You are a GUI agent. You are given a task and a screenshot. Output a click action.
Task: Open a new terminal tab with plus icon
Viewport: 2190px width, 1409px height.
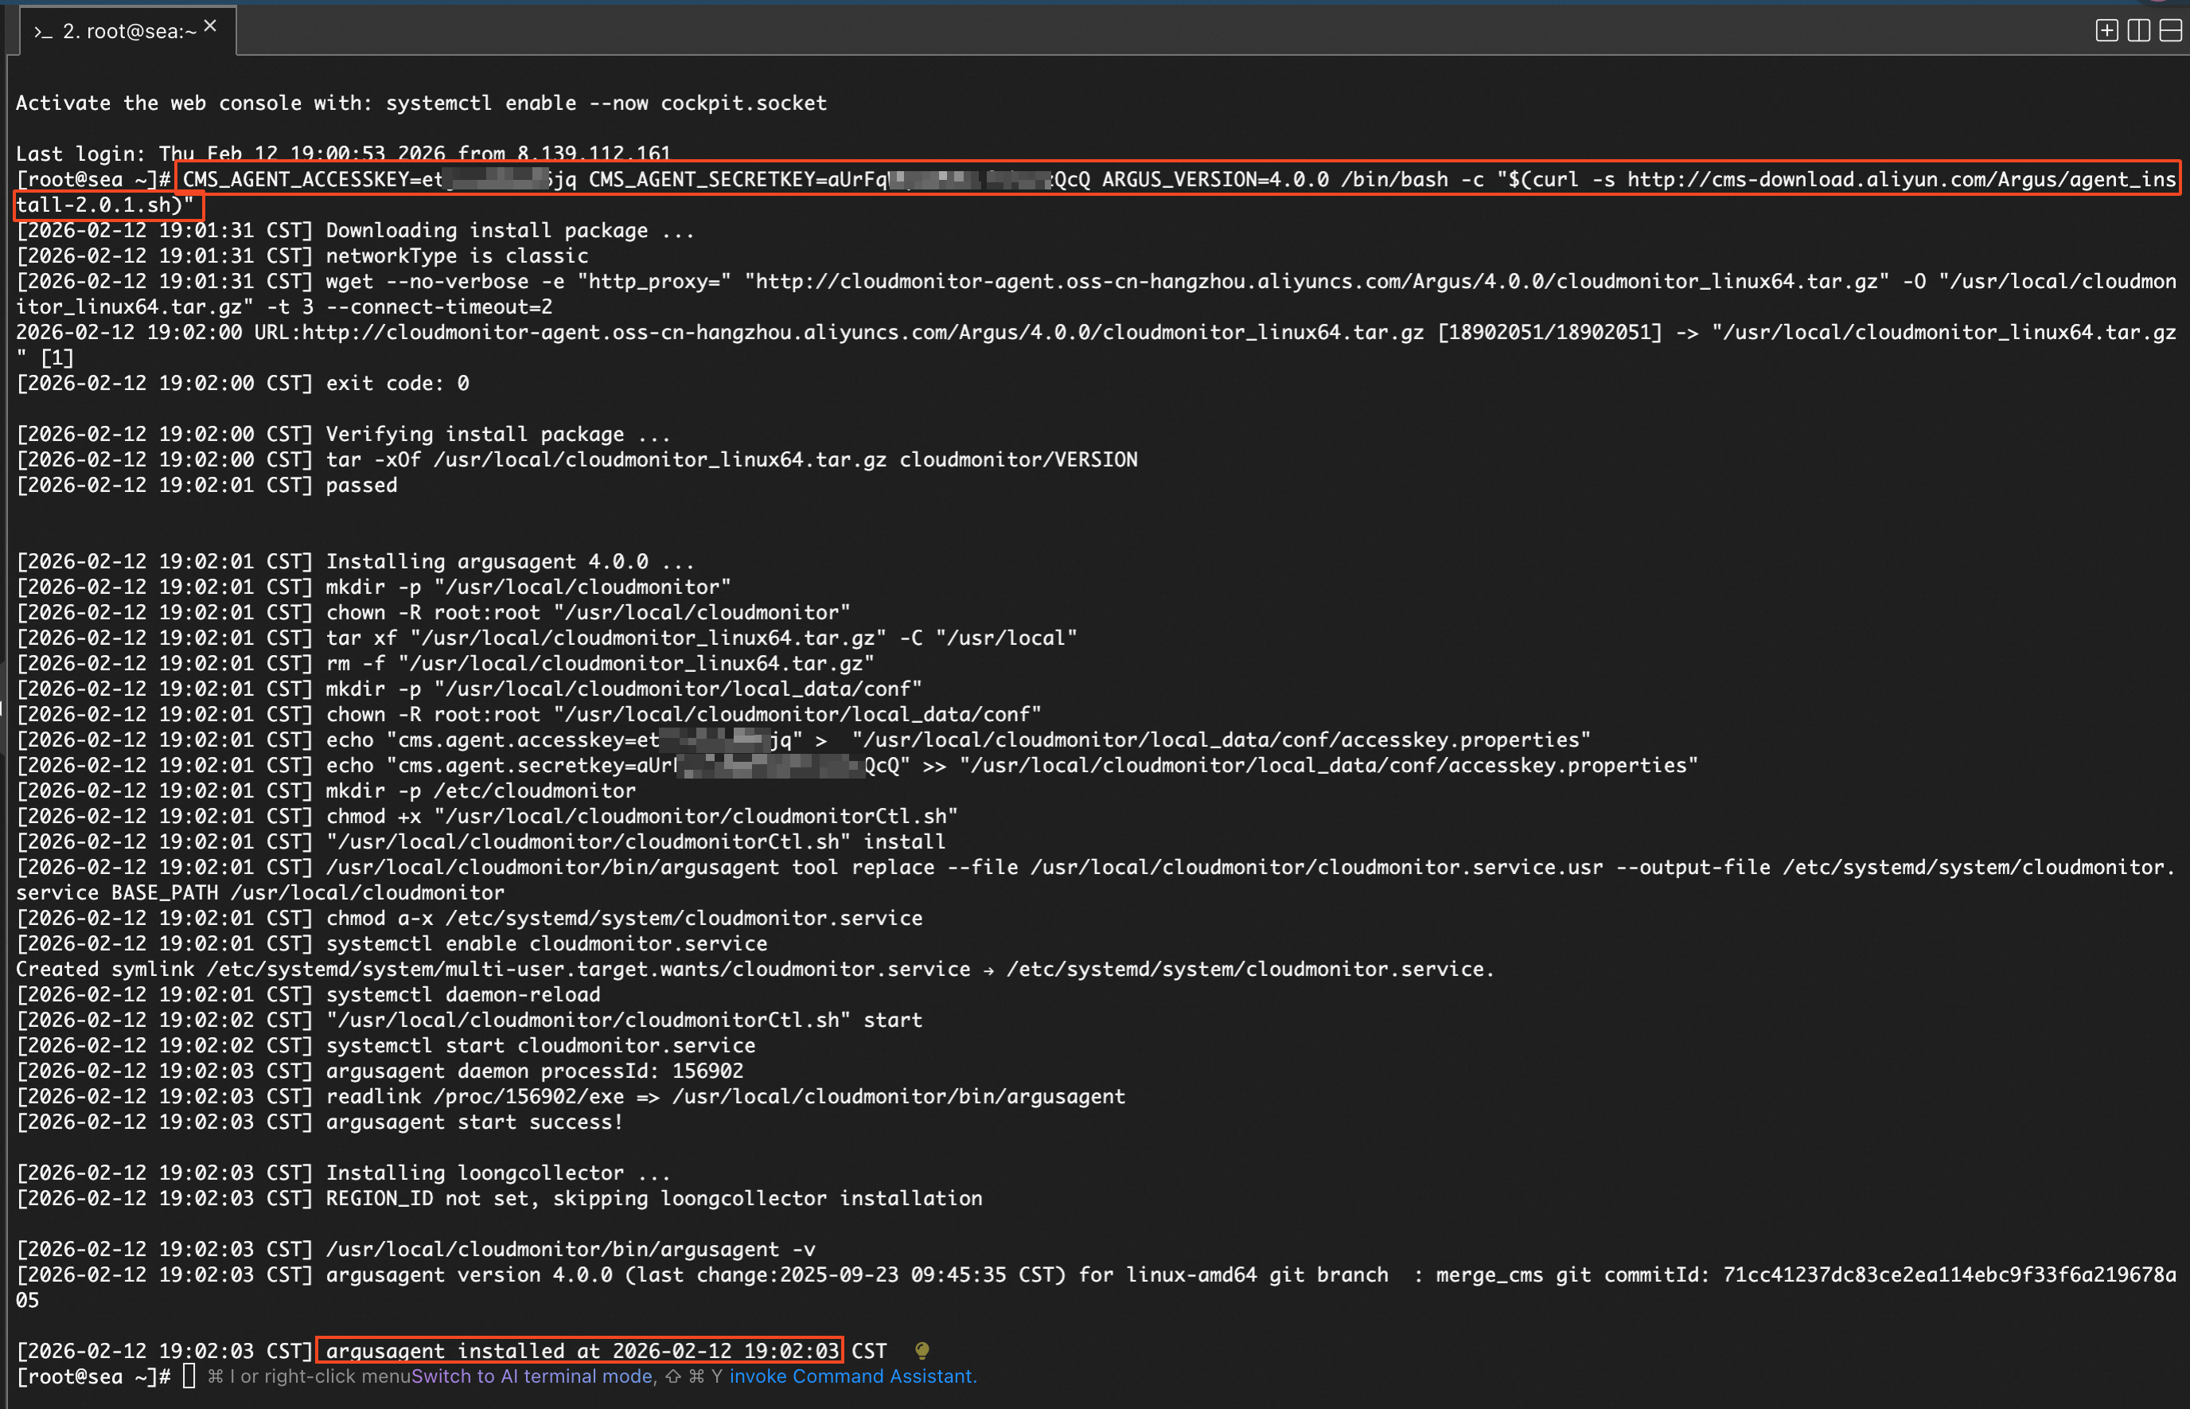[2106, 31]
